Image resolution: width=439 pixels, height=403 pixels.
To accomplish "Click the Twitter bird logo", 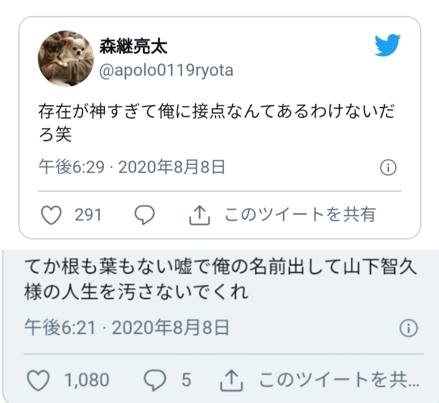I will tap(388, 45).
